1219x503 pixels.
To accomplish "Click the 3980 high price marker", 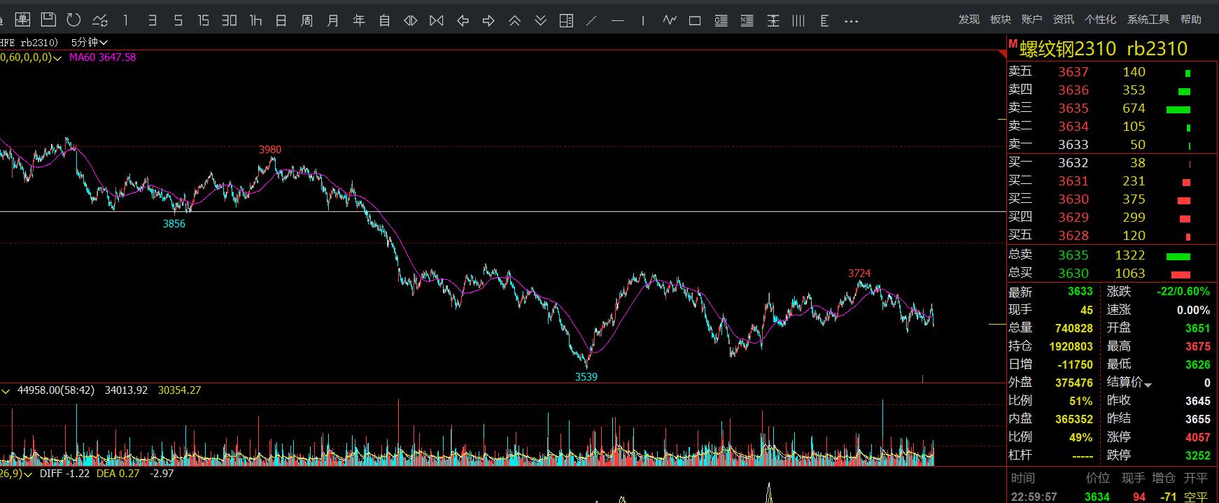I will tap(270, 150).
